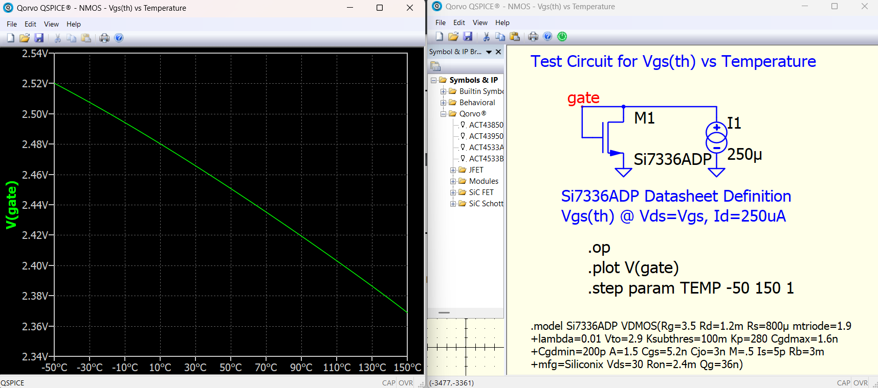Open View menu in right schematic window

tap(480, 22)
